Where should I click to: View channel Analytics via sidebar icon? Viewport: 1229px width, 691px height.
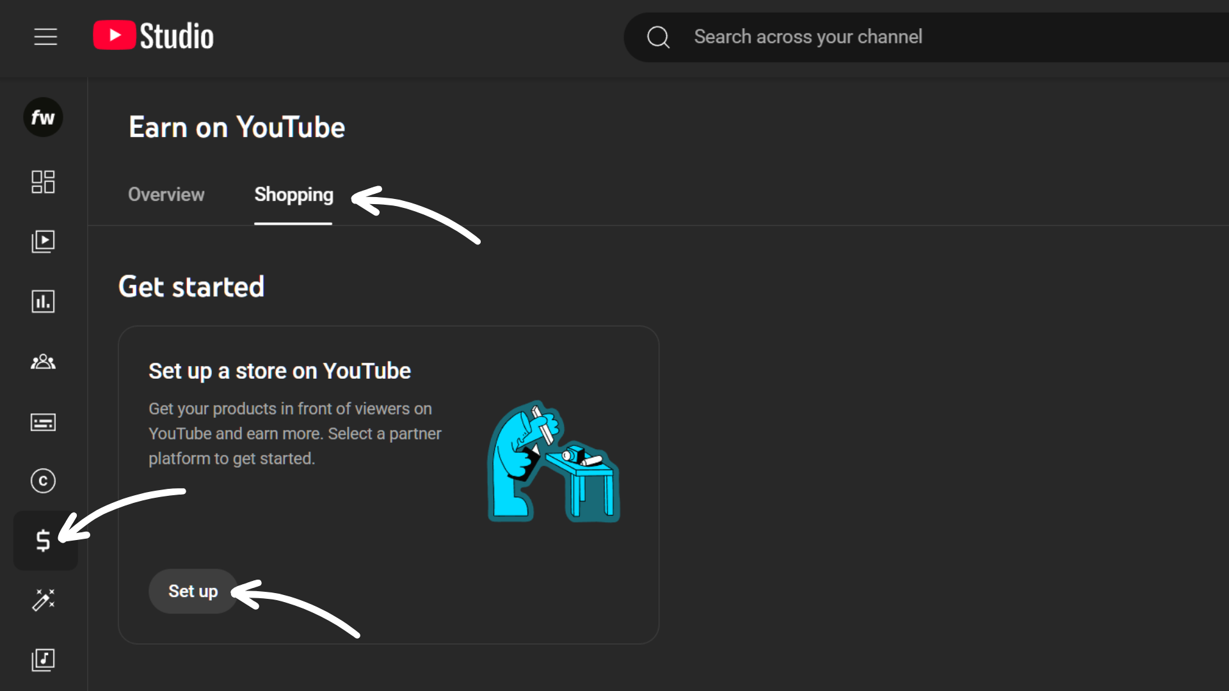43,301
